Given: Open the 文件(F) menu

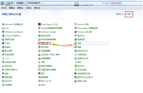Looking at the screenshot, I should [4, 8].
